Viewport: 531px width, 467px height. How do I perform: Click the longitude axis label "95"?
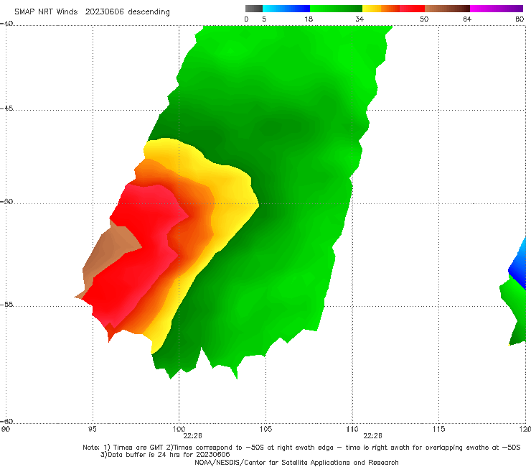point(92,430)
